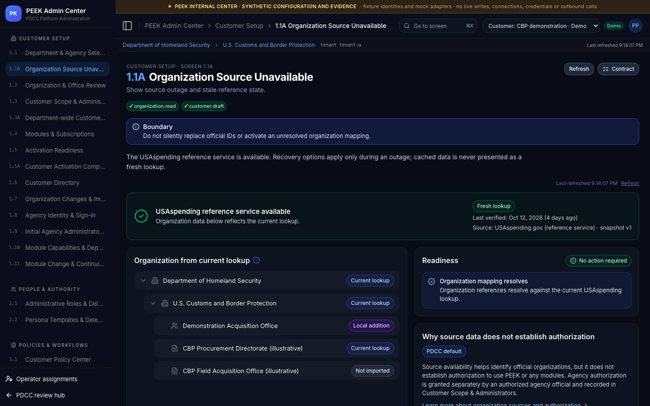Click the document icon for CBP Field Acquisition Office

click(x=175, y=371)
